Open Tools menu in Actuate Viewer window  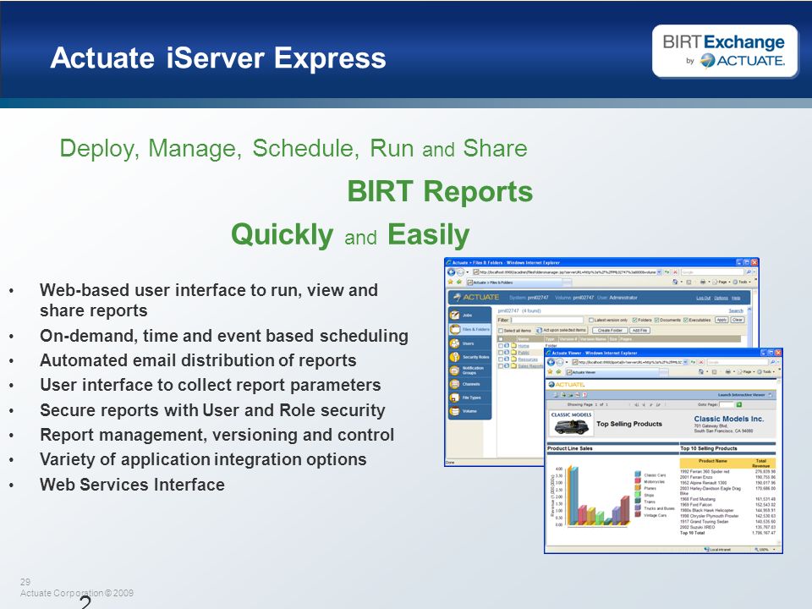coord(765,371)
